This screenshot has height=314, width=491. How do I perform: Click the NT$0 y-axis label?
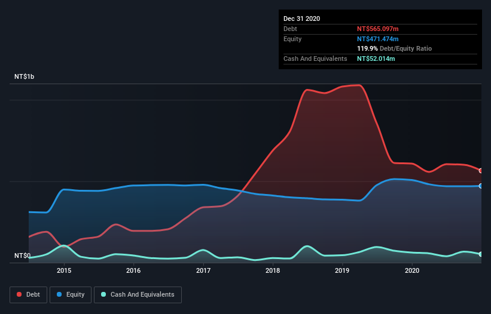pyautogui.click(x=23, y=255)
